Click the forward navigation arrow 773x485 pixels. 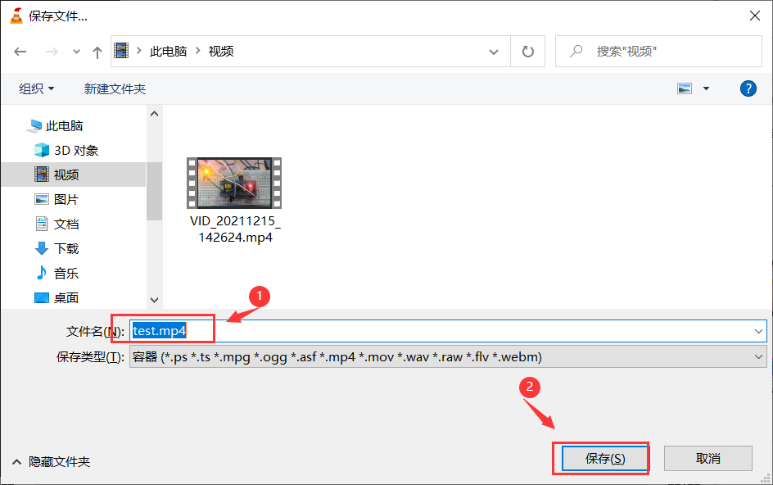pyautogui.click(x=52, y=52)
